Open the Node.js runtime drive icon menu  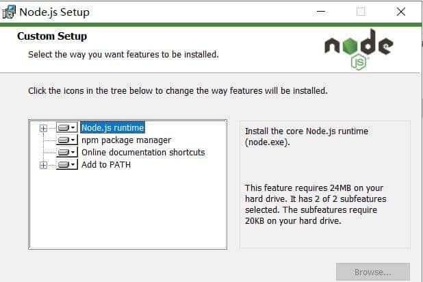click(x=67, y=127)
